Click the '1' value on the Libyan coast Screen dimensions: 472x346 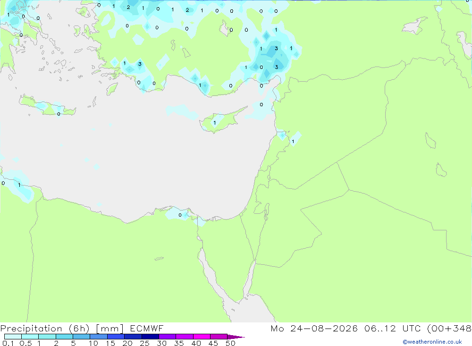(19, 185)
